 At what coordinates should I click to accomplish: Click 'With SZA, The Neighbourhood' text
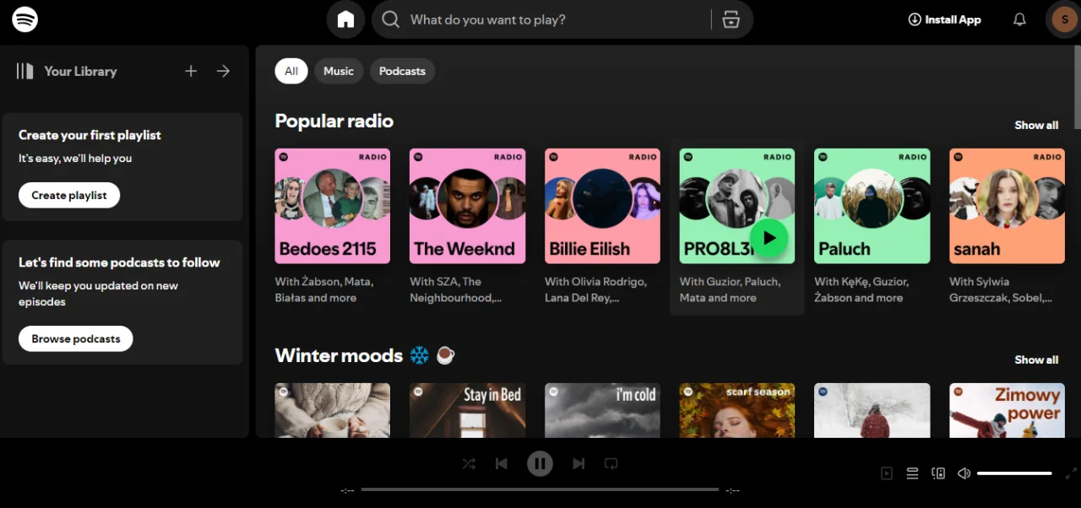pyautogui.click(x=456, y=289)
